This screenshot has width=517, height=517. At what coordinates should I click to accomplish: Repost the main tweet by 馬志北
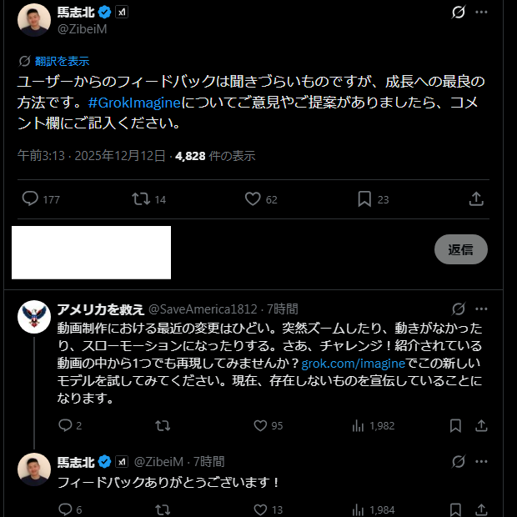141,199
